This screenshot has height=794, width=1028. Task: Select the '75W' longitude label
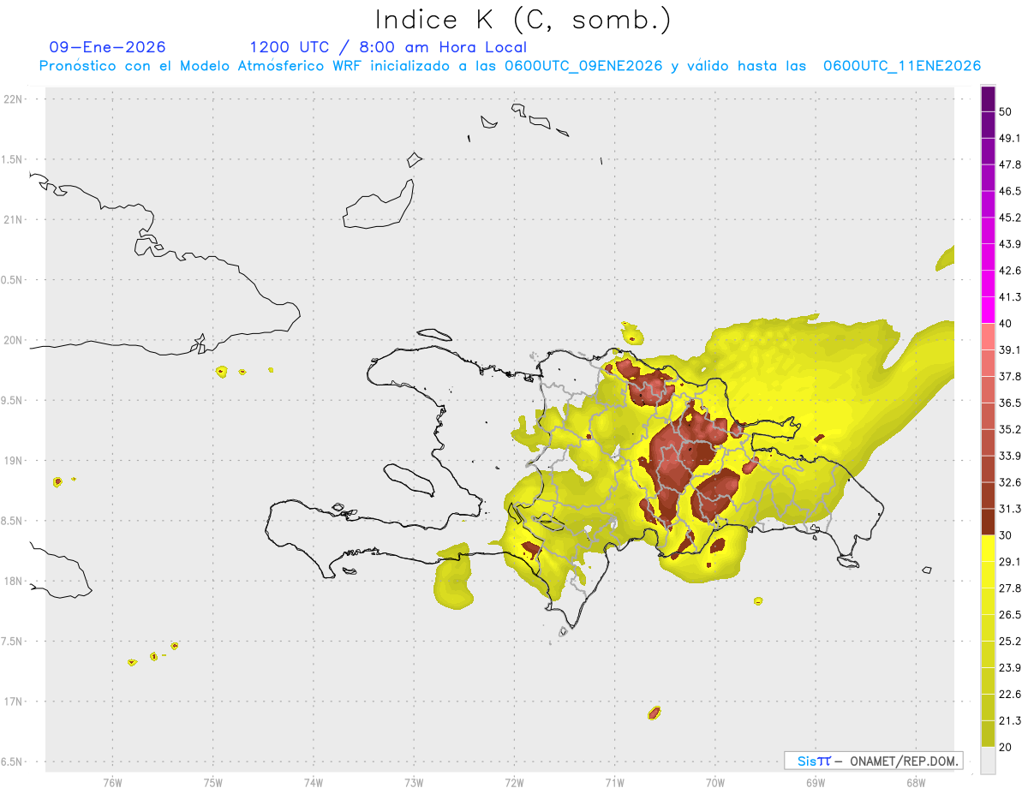click(x=213, y=782)
